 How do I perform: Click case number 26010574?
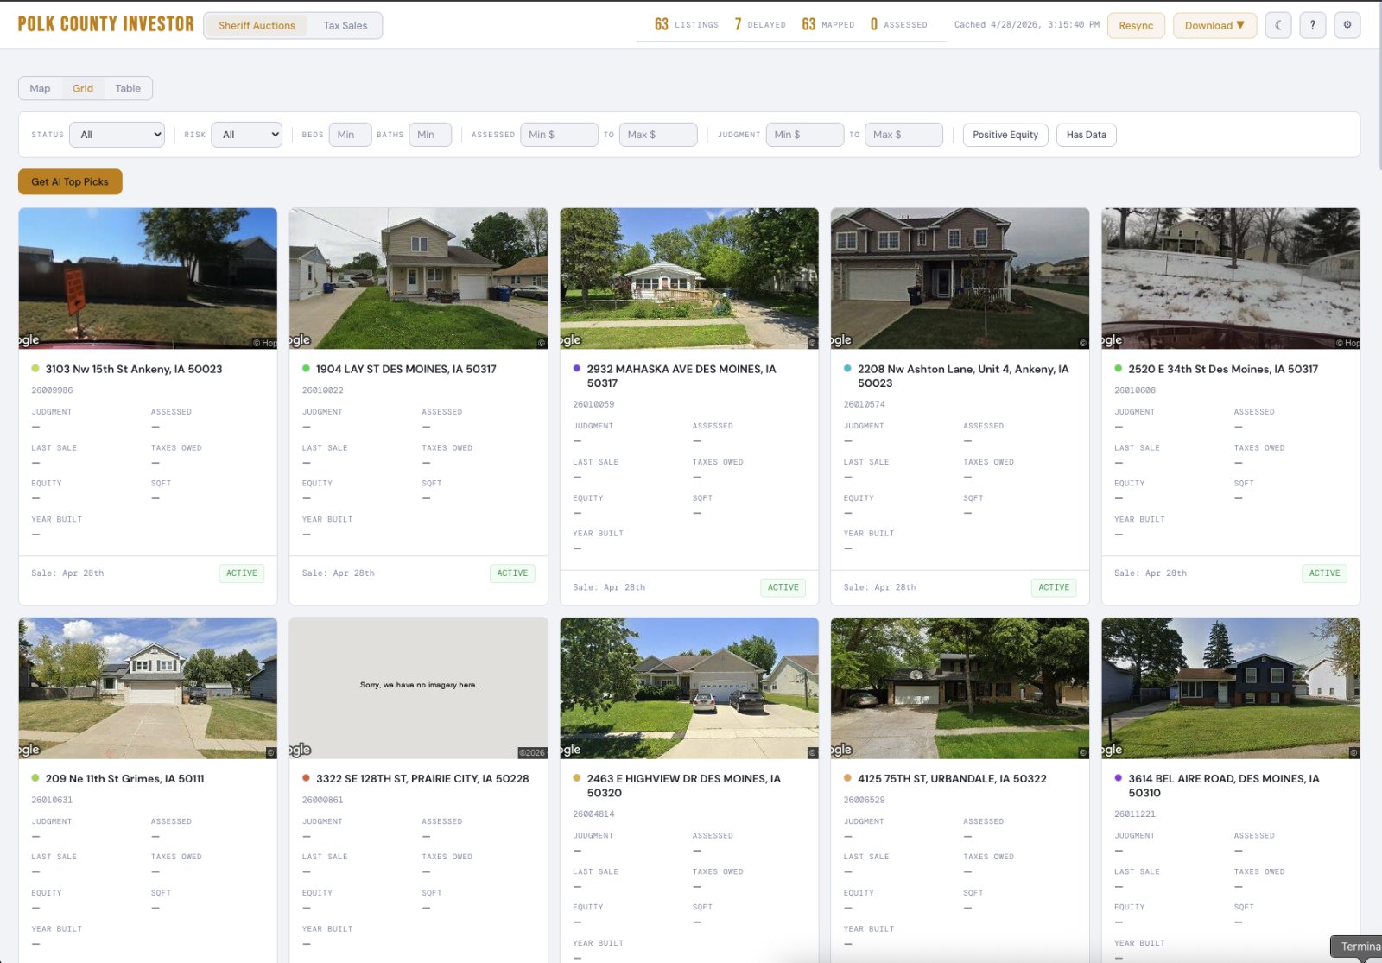coord(865,404)
